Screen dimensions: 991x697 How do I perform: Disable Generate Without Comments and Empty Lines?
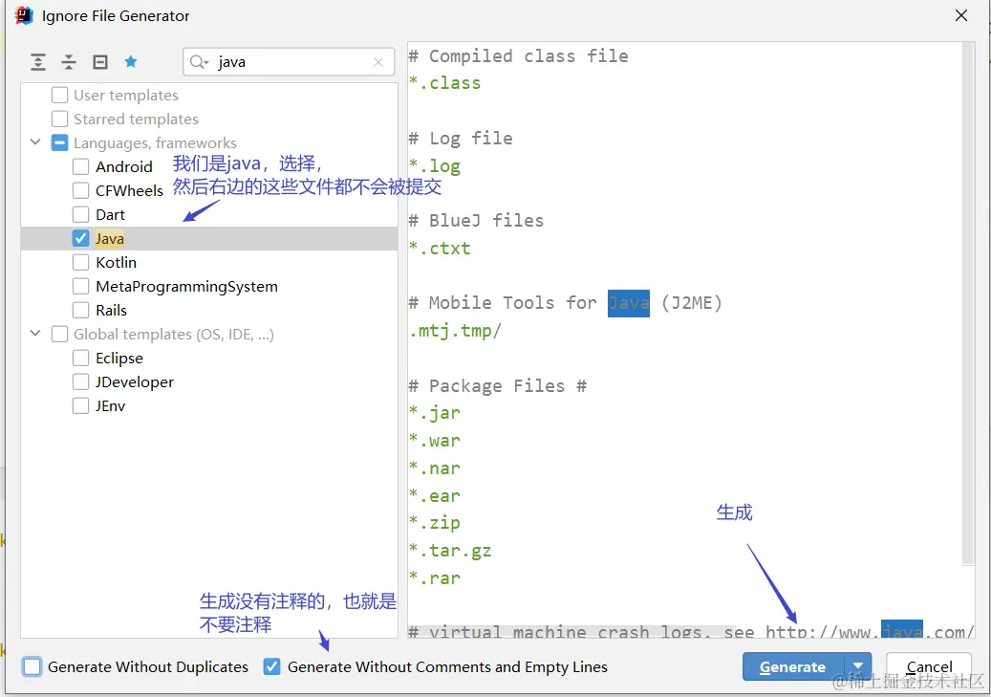point(271,666)
